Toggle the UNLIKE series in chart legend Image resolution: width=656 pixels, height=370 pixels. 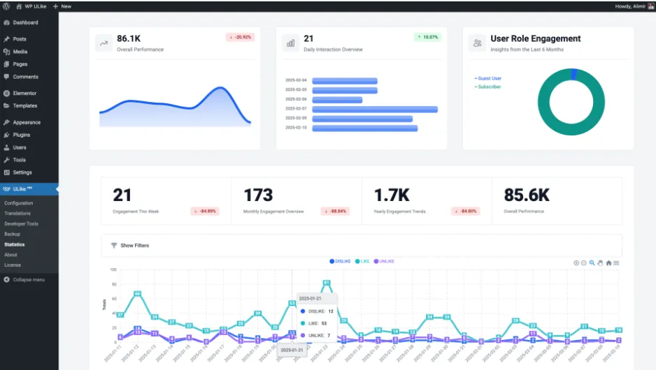384,261
